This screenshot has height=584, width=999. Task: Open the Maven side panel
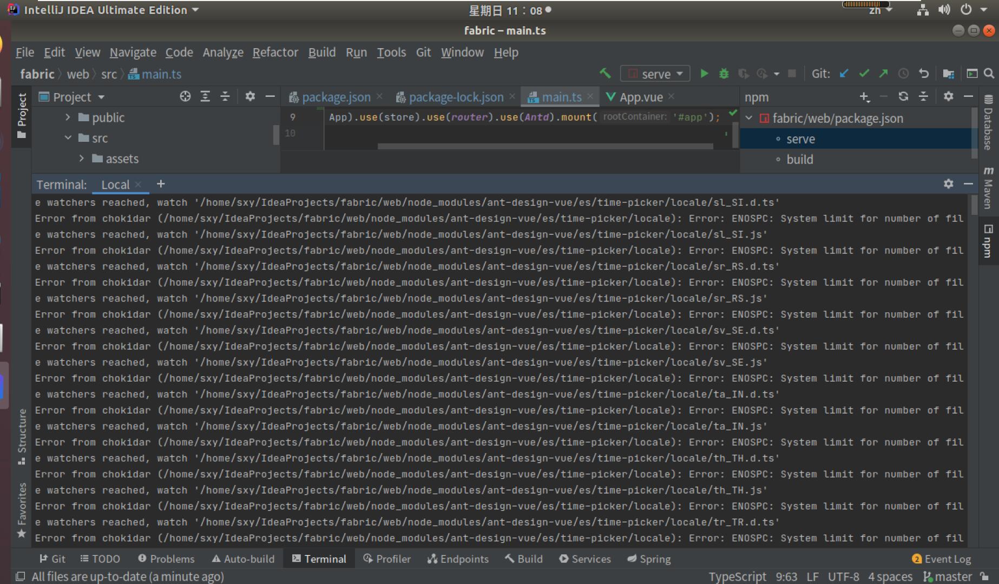[988, 188]
